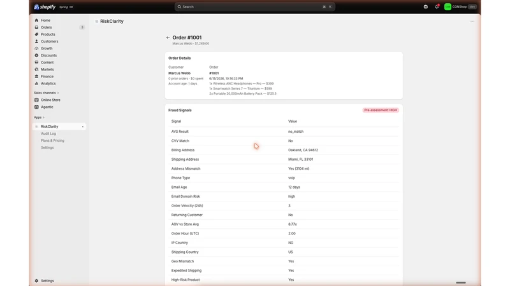Click the CGNShop store avatar
This screenshot has height=286, width=510.
click(448, 7)
